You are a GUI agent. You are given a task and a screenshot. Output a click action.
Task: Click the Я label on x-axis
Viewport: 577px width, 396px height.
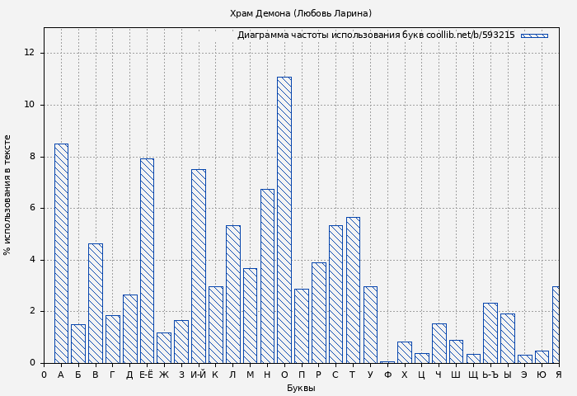[x=558, y=375]
